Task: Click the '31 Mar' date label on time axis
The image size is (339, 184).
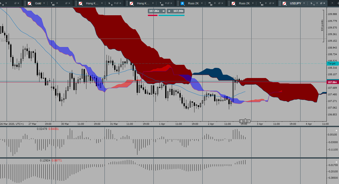Action: (x=114, y=124)
